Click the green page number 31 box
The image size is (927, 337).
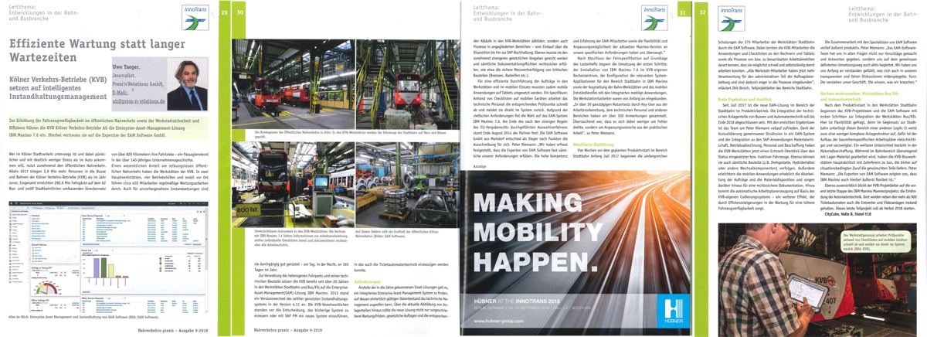[x=683, y=12]
